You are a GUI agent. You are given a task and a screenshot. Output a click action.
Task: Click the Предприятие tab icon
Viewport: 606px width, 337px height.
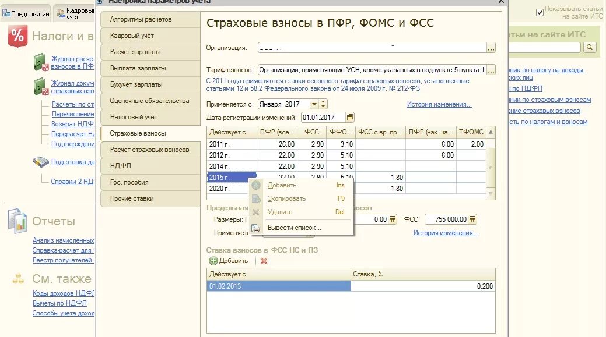point(6,13)
